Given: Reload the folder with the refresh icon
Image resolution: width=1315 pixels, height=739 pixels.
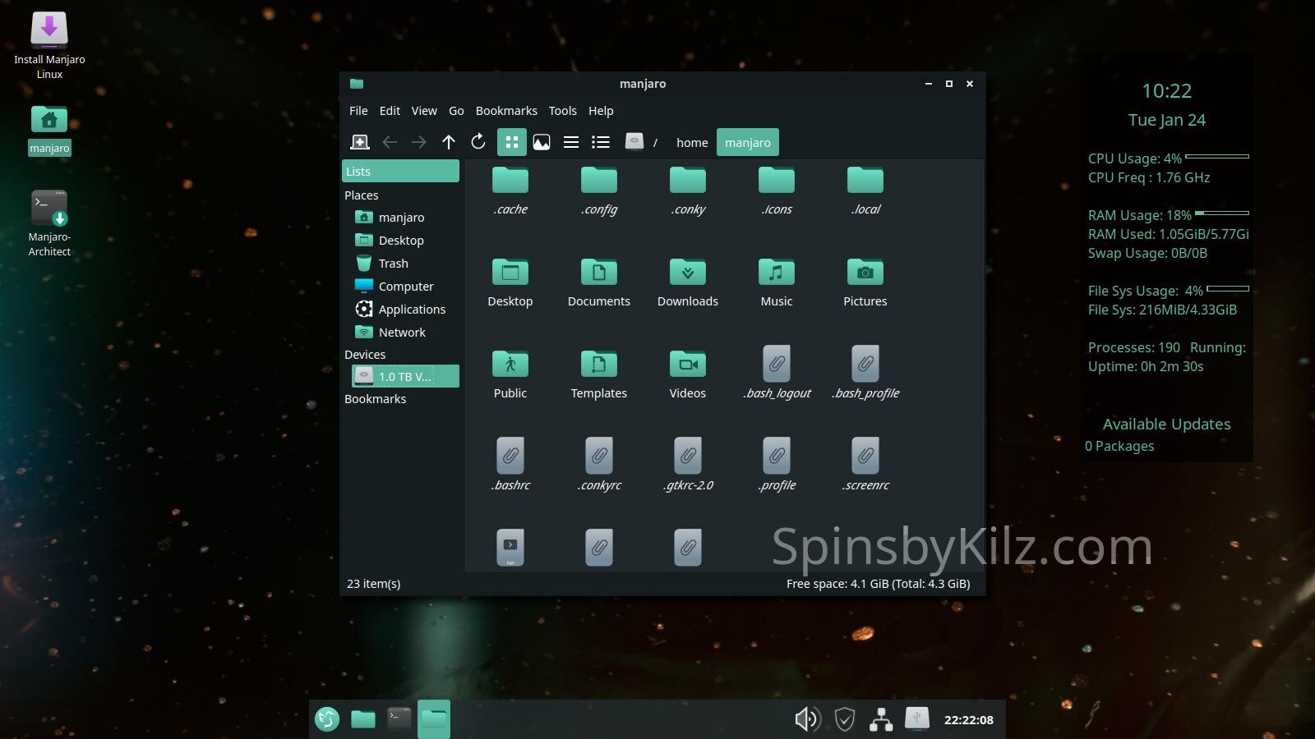Looking at the screenshot, I should click(x=478, y=142).
